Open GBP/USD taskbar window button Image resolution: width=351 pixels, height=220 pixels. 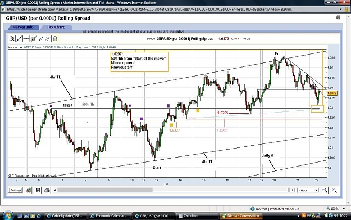tap(153, 215)
